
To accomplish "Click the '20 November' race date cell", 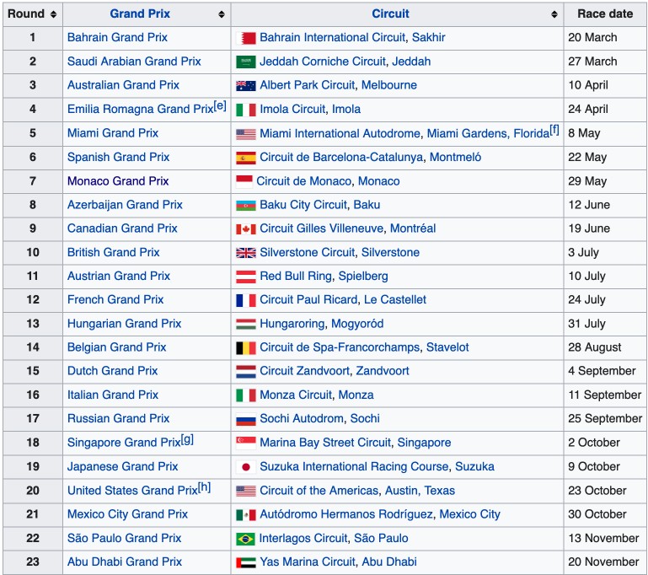I will coord(603,562).
